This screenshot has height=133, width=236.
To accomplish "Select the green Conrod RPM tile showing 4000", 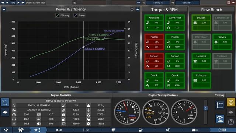I will (x=175, y=61).
